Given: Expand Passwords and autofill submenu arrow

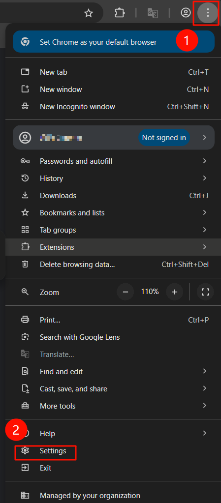Looking at the screenshot, I should [x=205, y=161].
